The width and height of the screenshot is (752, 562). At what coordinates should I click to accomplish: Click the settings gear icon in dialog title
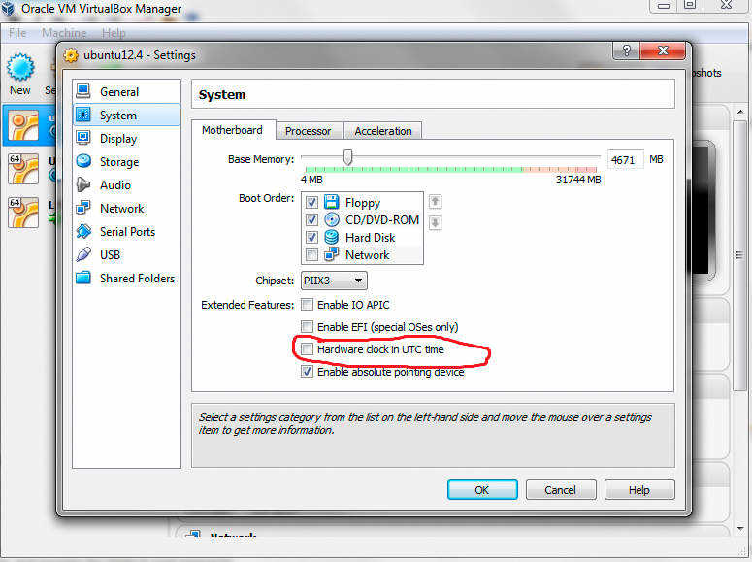(71, 55)
